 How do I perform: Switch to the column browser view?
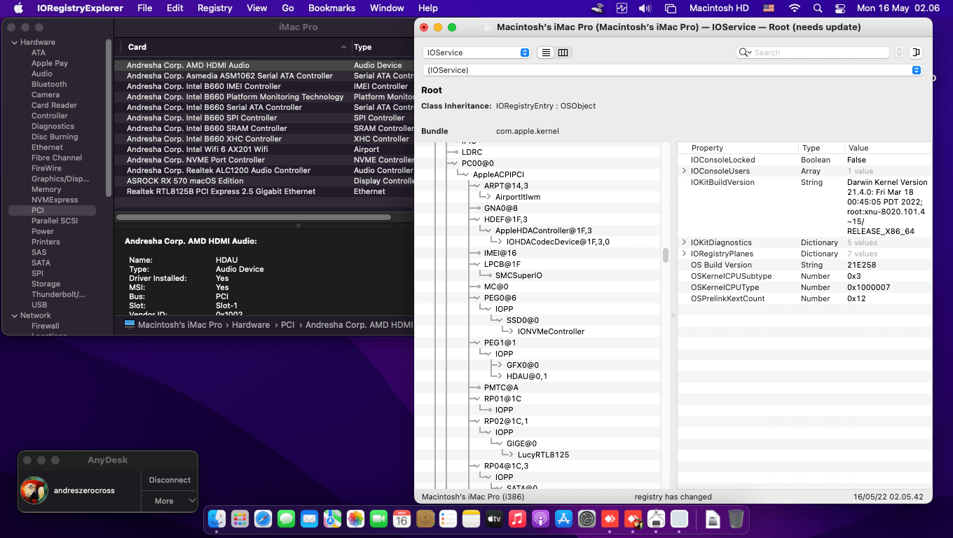click(x=563, y=53)
